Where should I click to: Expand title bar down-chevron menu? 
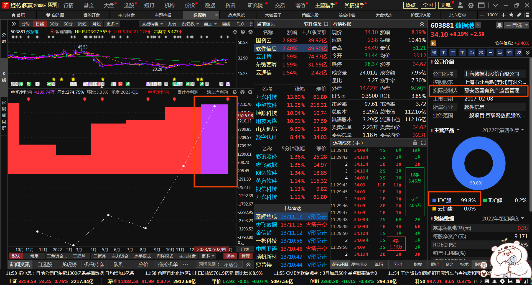tap(495, 5)
